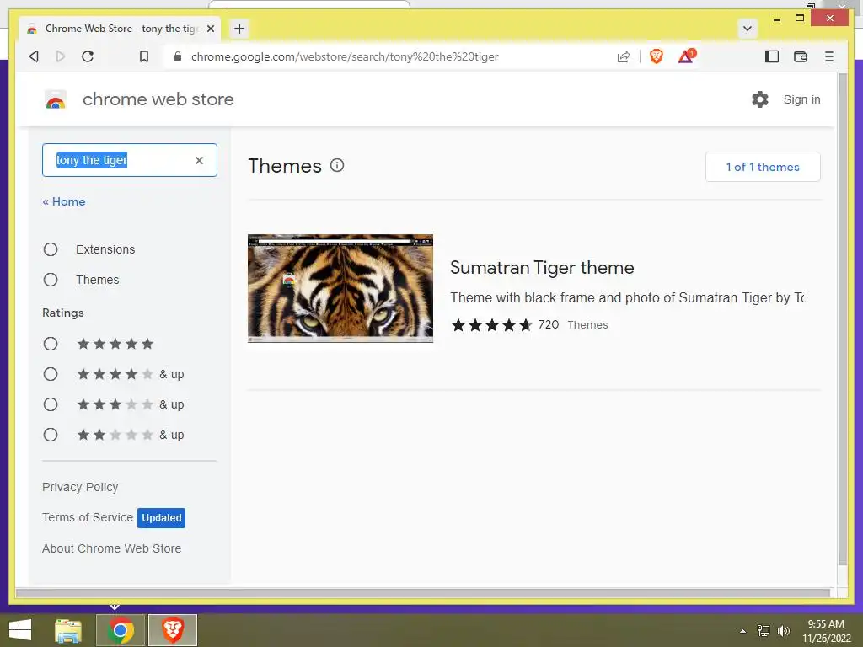Show hidden system tray icons
863x647 pixels.
tap(743, 631)
